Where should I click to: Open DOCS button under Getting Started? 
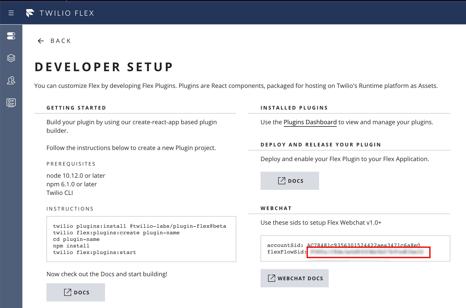coord(75,292)
